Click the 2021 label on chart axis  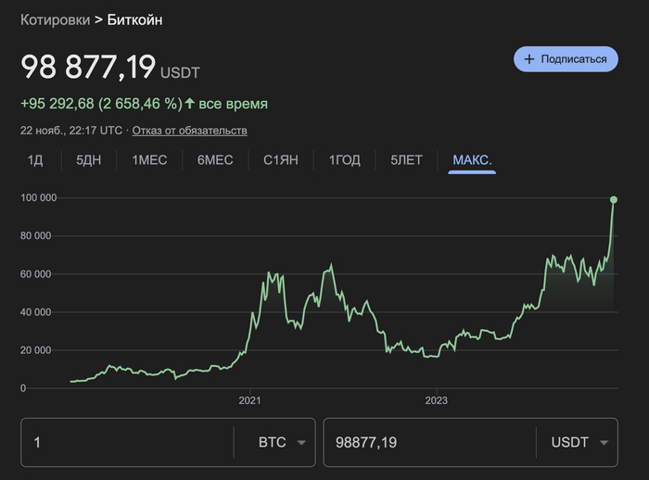[x=249, y=401]
